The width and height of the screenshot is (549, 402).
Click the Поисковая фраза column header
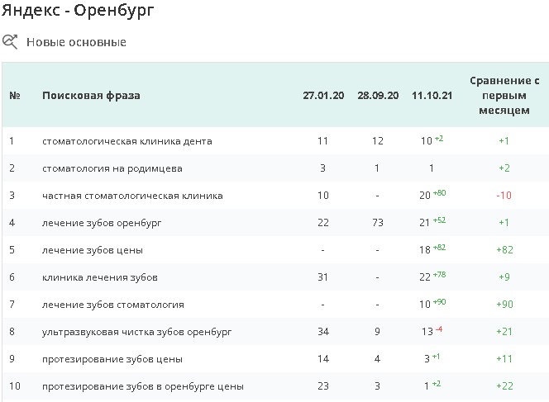(91, 95)
